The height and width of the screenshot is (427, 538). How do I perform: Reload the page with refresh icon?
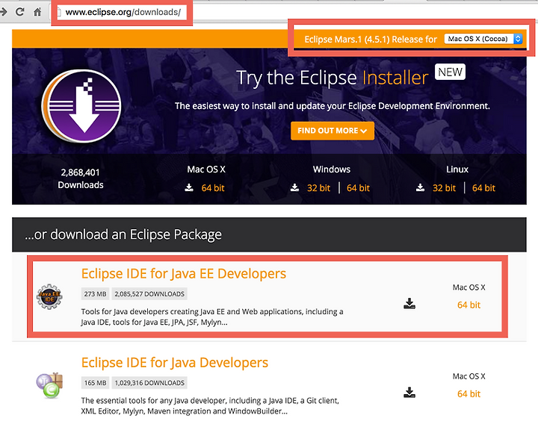coord(20,12)
